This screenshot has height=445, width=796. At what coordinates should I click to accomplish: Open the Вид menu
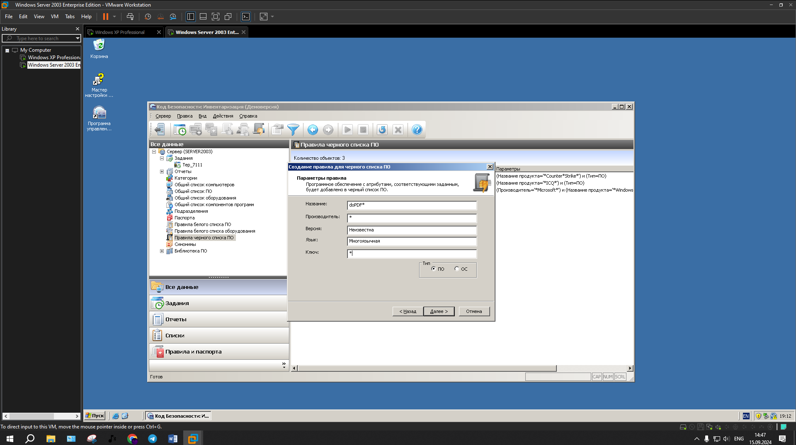click(202, 116)
